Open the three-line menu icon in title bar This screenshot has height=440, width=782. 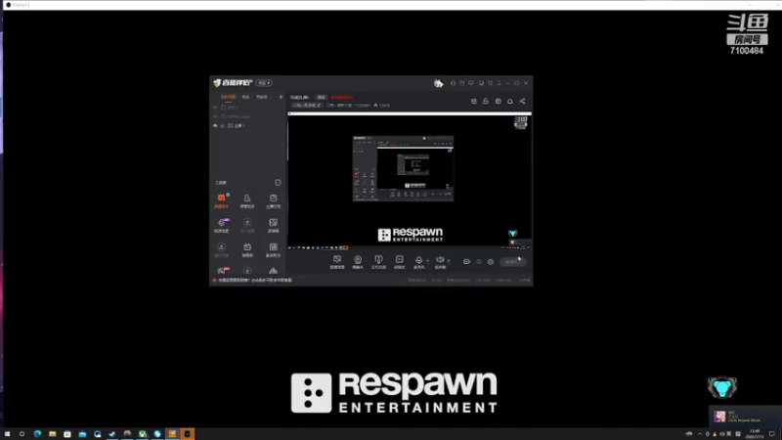tap(499, 83)
